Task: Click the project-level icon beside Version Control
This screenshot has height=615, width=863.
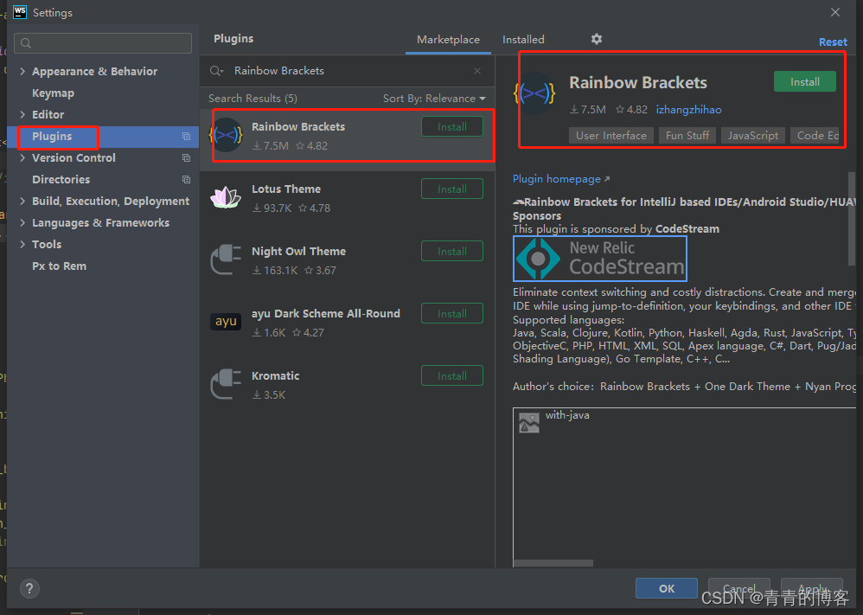Action: [186, 158]
